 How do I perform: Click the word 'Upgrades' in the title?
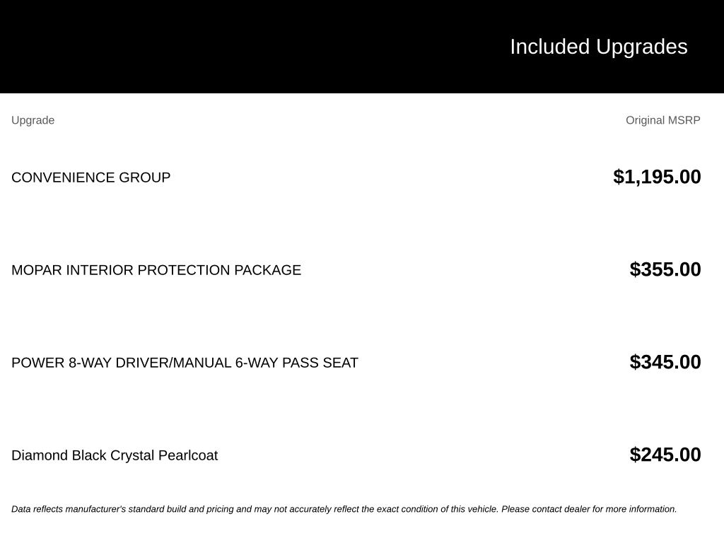coord(641,47)
